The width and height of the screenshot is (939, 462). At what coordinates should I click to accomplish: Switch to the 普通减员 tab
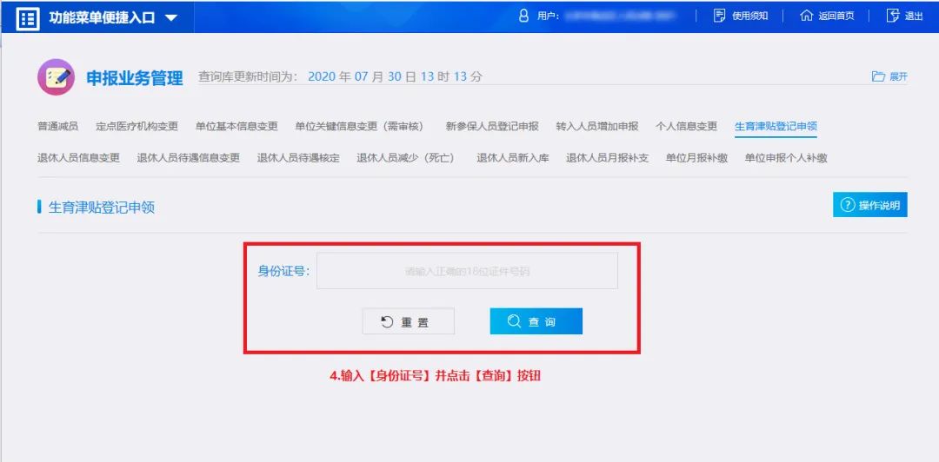[57, 126]
